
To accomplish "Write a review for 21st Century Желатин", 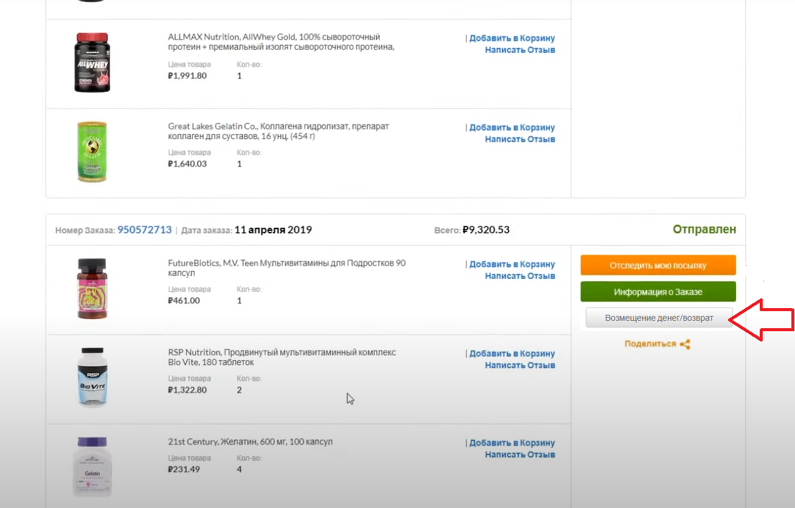I will 520,455.
